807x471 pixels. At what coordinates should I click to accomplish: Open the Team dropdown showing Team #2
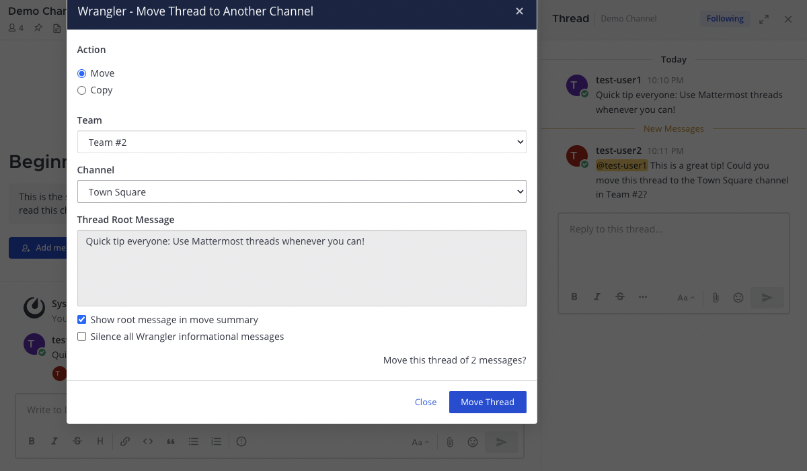(x=301, y=142)
